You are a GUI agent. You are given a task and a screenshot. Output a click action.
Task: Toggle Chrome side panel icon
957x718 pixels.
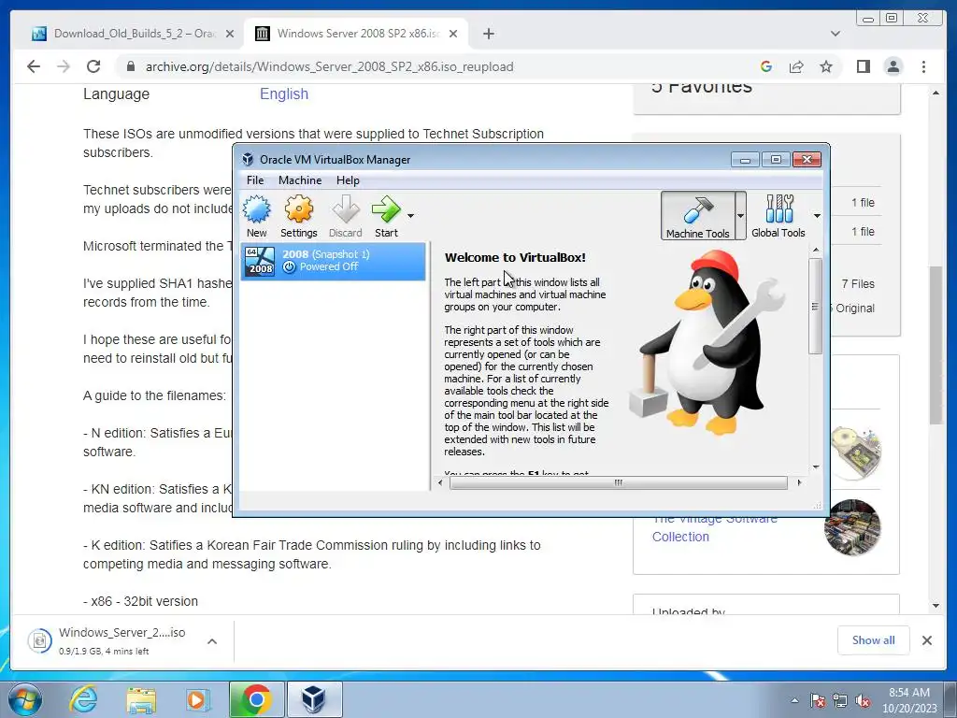click(x=863, y=66)
